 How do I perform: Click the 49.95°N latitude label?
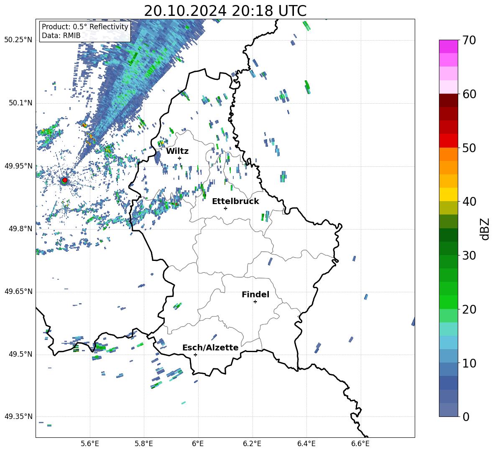click(x=18, y=166)
